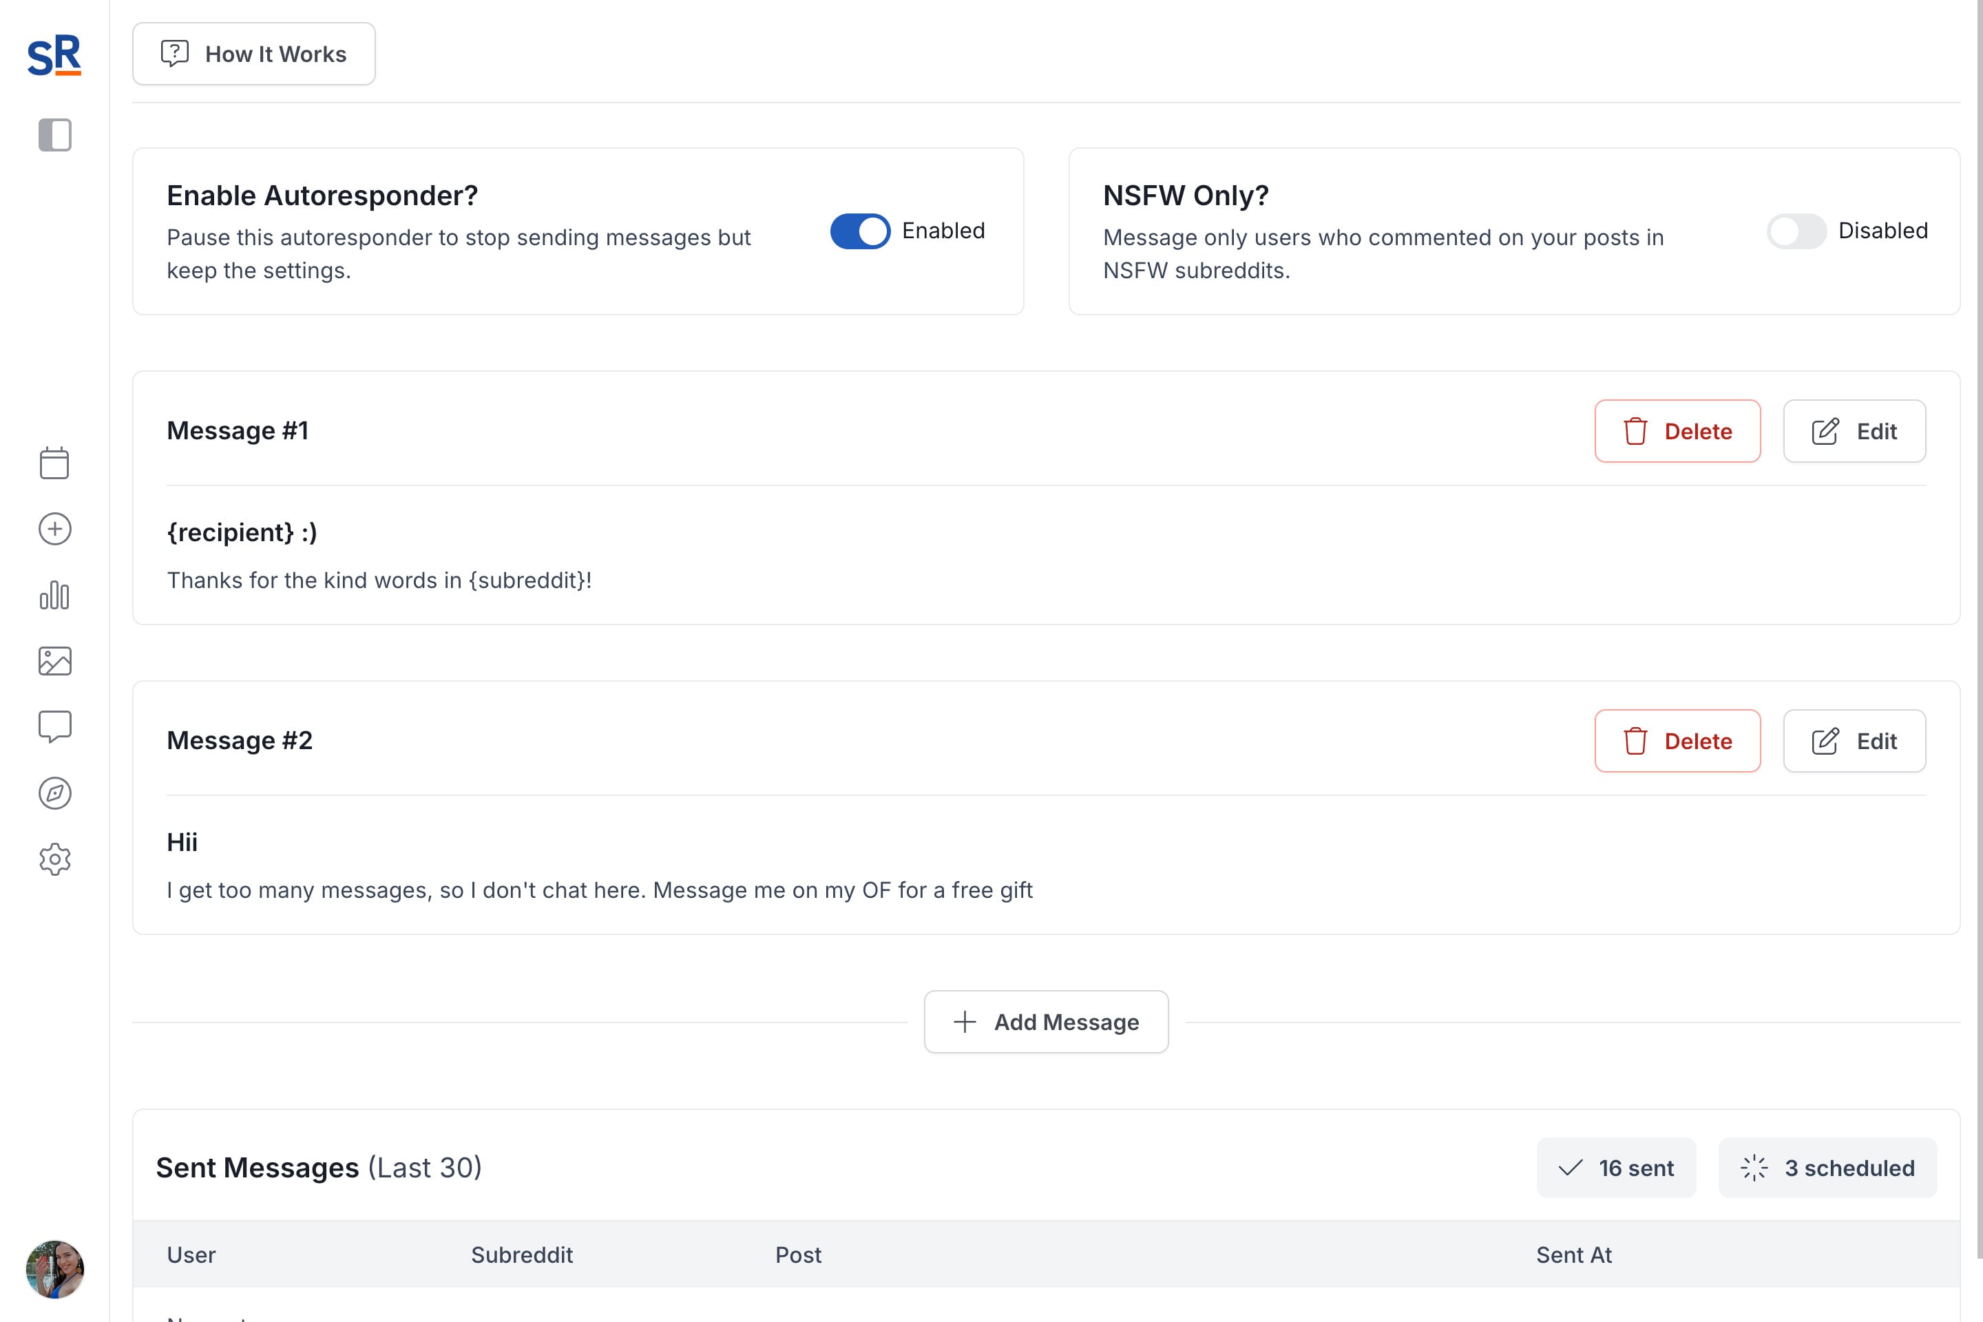This screenshot has width=1983, height=1322.
Task: Delete Message #1
Action: pyautogui.click(x=1677, y=431)
